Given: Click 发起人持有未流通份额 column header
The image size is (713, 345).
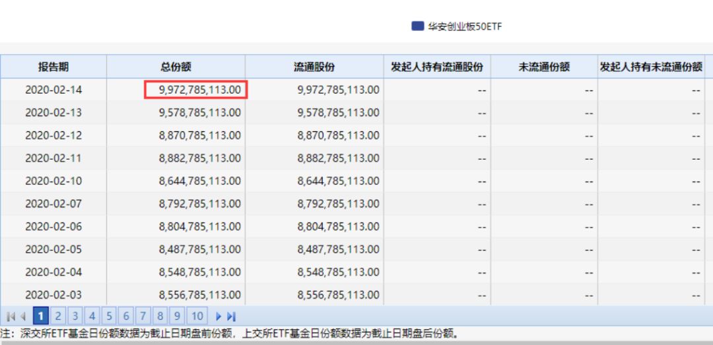Looking at the screenshot, I should coord(651,67).
